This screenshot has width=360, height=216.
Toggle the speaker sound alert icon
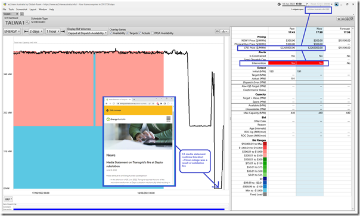[x=336, y=4]
